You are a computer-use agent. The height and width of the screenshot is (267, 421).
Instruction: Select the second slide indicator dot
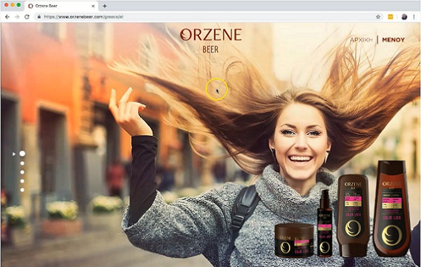coord(22,163)
